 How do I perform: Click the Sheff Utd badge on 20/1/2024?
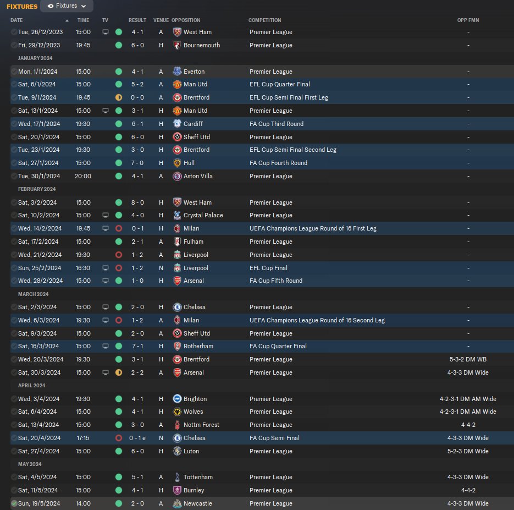tap(177, 137)
